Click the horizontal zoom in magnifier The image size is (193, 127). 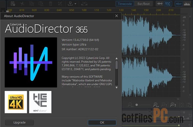(x=156, y=105)
